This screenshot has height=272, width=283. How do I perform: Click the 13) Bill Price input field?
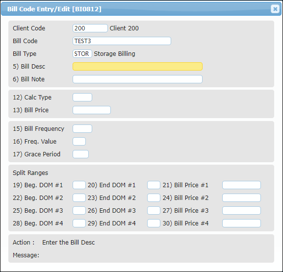click(x=92, y=110)
